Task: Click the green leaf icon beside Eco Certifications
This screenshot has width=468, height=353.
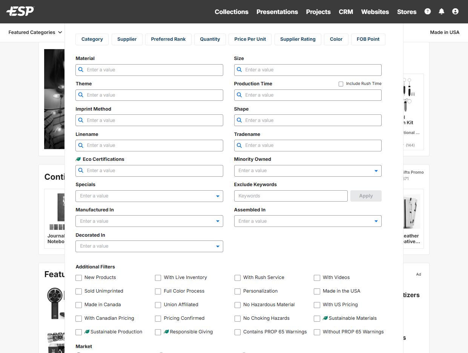Action: pos(78,159)
